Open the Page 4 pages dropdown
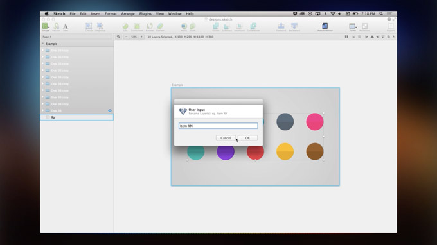Image resolution: width=437 pixels, height=245 pixels. (x=76, y=37)
